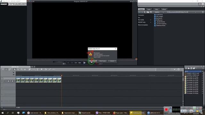The width and height of the screenshot is (205, 115).
Task: Jump to the range start
Action: point(76,63)
